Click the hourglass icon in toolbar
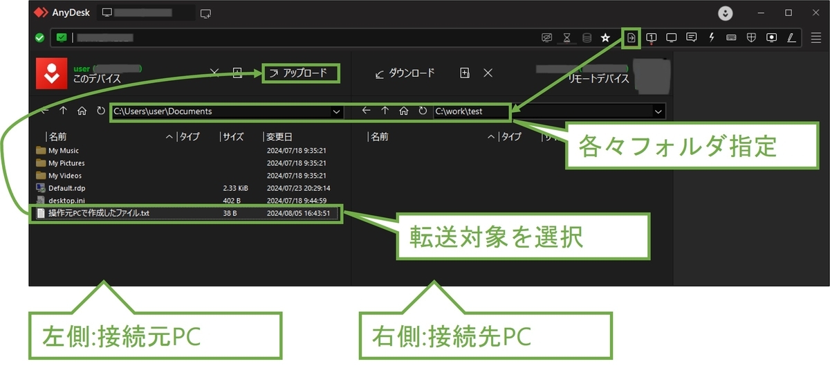The image size is (830, 366). click(567, 37)
